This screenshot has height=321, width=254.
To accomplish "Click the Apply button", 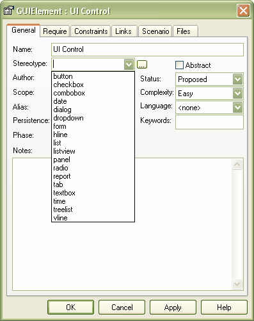I will pyautogui.click(x=173, y=308).
